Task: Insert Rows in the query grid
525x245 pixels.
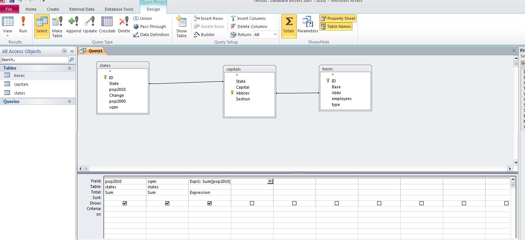Action: (208, 18)
